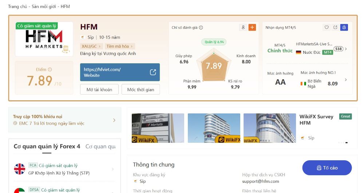Select Cơ quan quản lý Forex 4 tab
This screenshot has height=193, width=364.
coord(47,146)
